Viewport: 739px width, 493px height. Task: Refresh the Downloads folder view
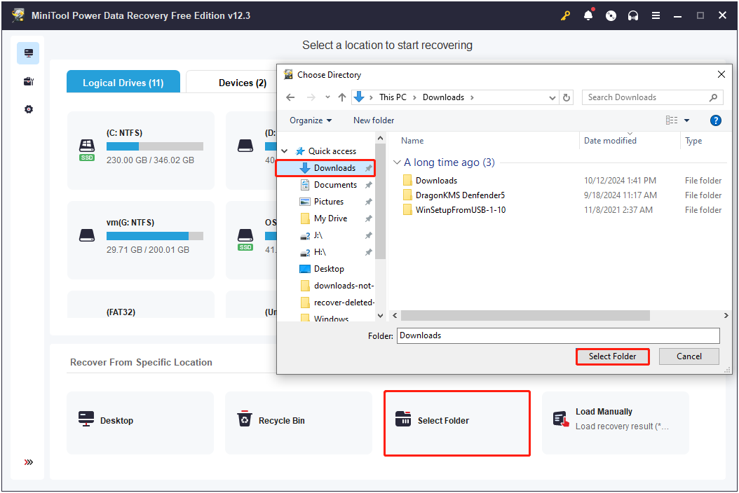pos(567,97)
